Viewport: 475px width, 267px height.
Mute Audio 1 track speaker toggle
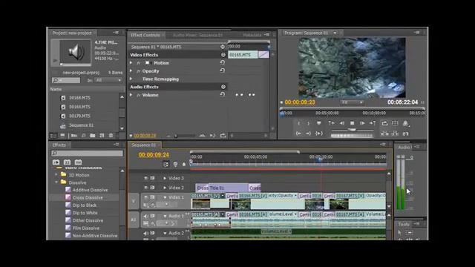(146, 216)
